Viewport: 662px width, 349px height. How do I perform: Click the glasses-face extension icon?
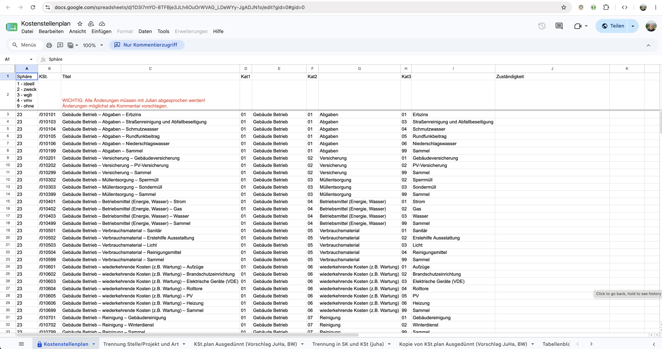tap(581, 7)
